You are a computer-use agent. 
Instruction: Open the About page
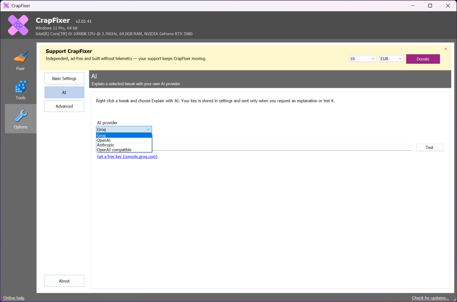pos(64,281)
